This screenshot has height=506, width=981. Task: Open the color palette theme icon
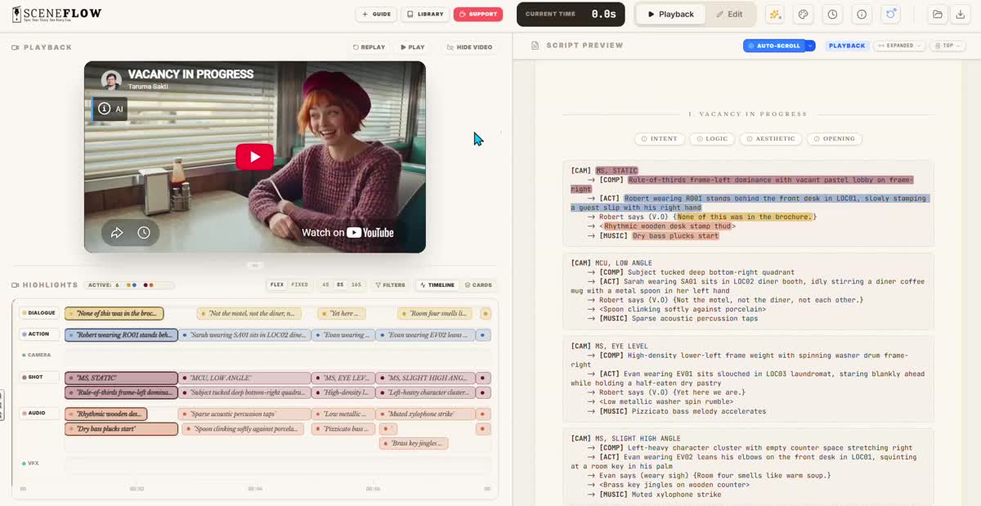point(804,14)
